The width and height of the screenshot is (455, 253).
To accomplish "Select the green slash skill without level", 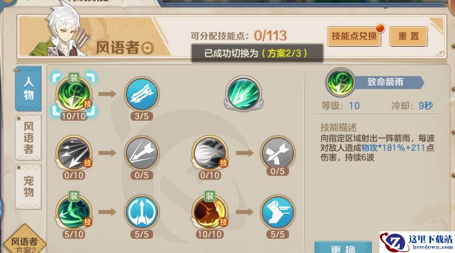I will coord(244,93).
